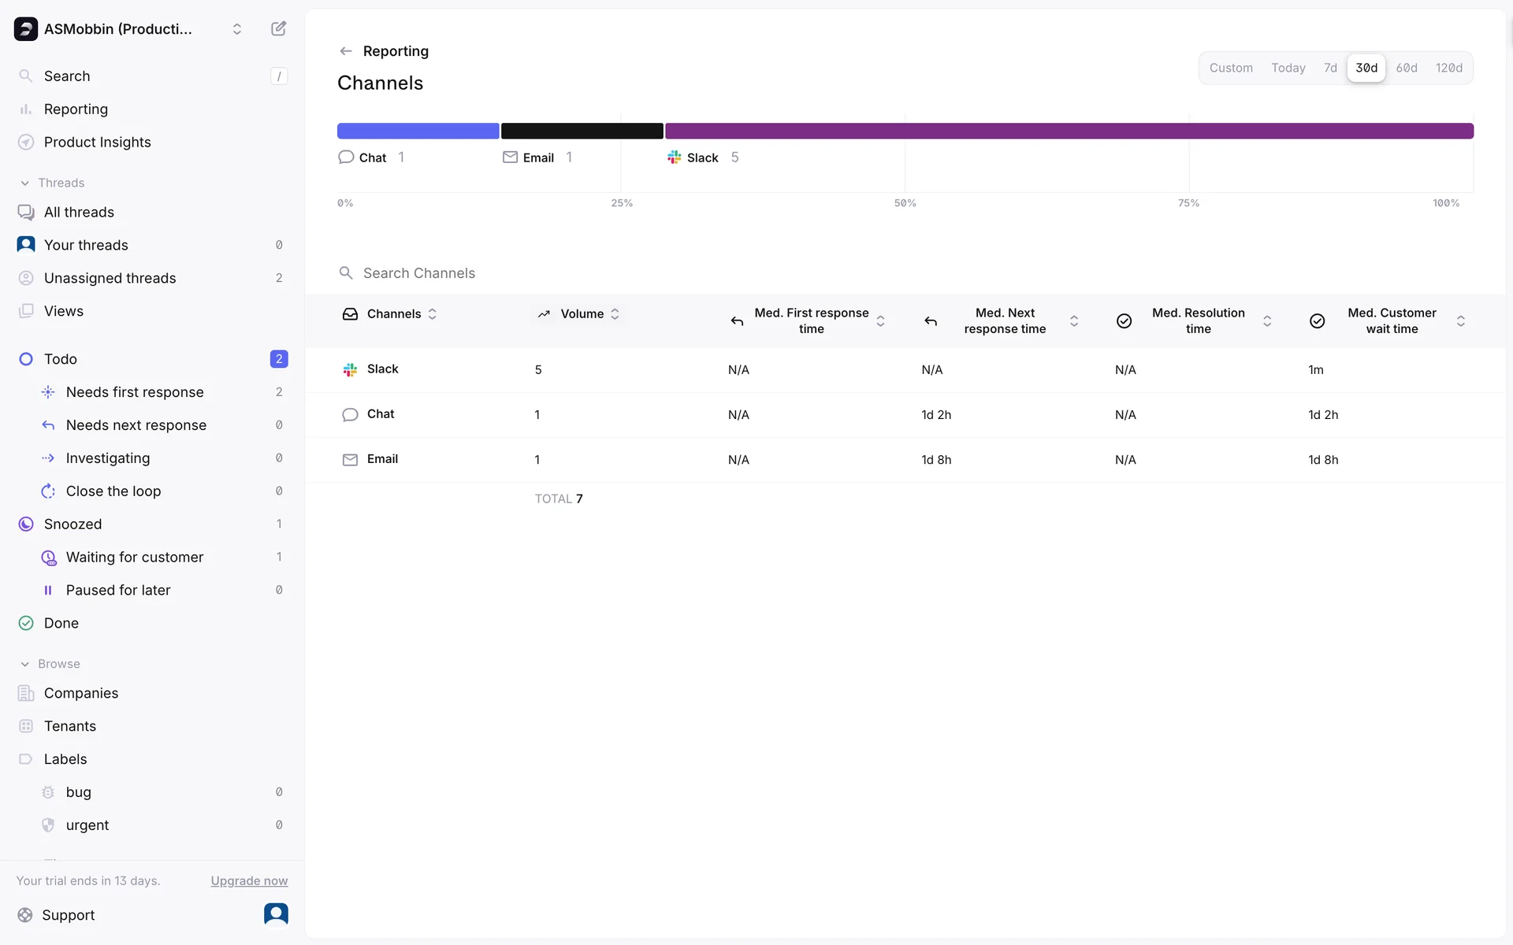Open the Support help icon
This screenshot has height=945, width=1513.
tap(25, 915)
